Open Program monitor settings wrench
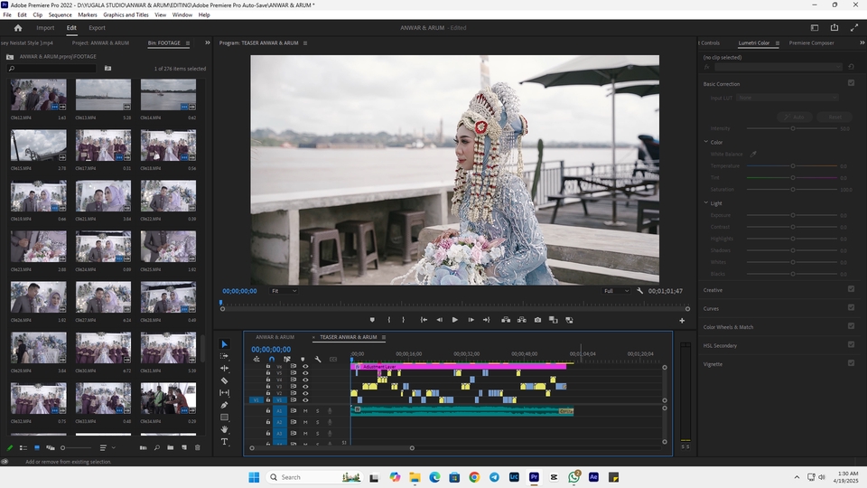The image size is (867, 488). (x=639, y=290)
